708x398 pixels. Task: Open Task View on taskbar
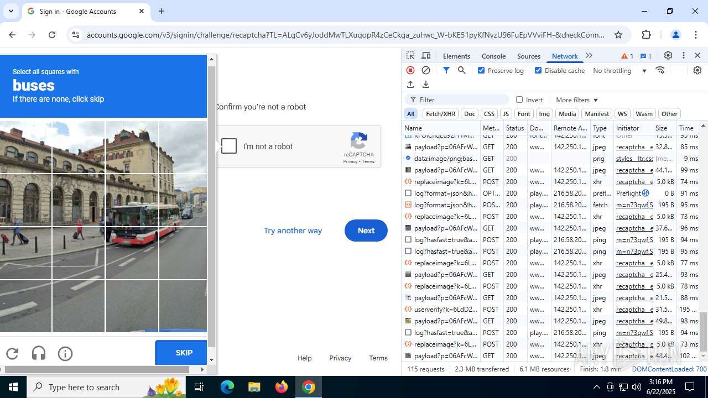pos(199,387)
